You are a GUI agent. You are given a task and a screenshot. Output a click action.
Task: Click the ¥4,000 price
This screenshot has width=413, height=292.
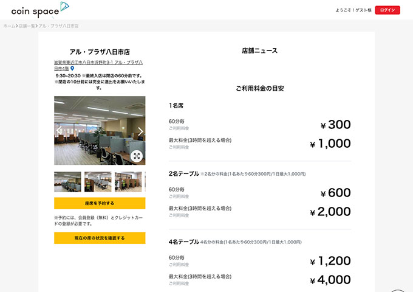point(330,280)
